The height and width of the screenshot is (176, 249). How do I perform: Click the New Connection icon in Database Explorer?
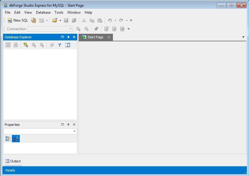click(26, 45)
